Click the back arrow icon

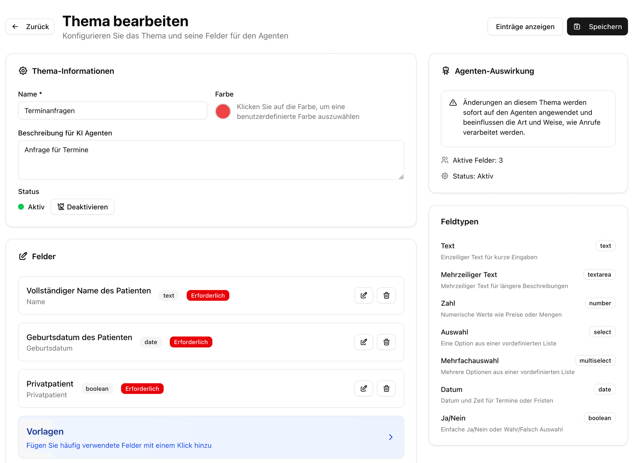tap(15, 27)
